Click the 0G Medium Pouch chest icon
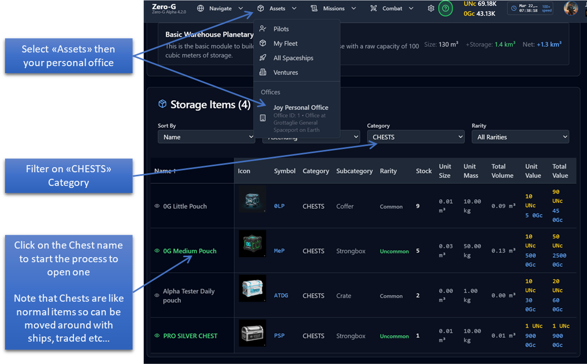Image resolution: width=587 pixels, height=364 pixels. coord(252,244)
